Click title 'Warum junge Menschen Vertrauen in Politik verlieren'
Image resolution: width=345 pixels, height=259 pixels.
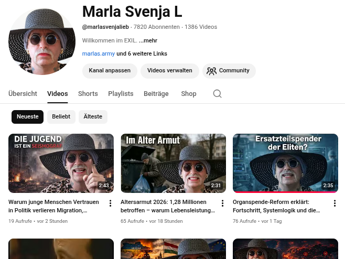[53, 206]
